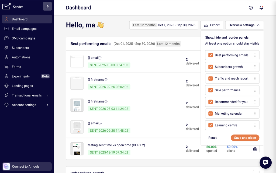Expand the Transactional emails submenu chevron
Viewport: 276px width, 173px height.
47,95
